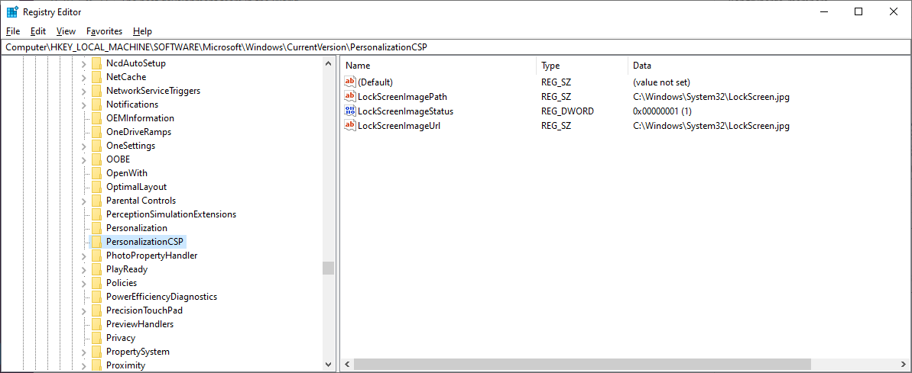Click the OEMInformation folder icon

96,118
